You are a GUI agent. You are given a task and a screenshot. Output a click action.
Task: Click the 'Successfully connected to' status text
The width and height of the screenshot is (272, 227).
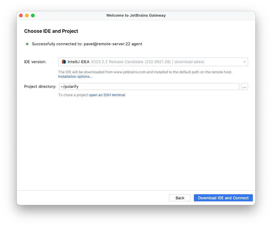point(87,44)
